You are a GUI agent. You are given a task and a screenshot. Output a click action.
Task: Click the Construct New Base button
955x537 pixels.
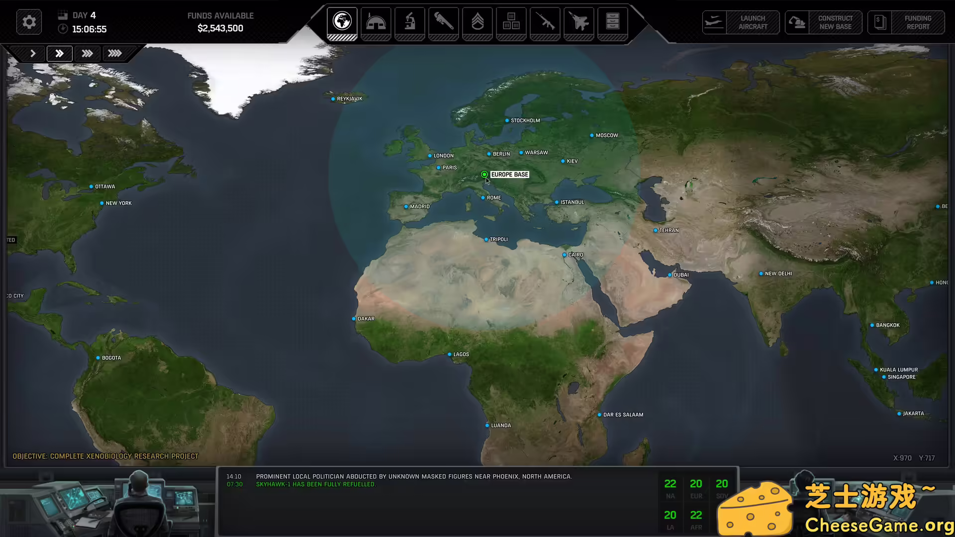(x=823, y=22)
